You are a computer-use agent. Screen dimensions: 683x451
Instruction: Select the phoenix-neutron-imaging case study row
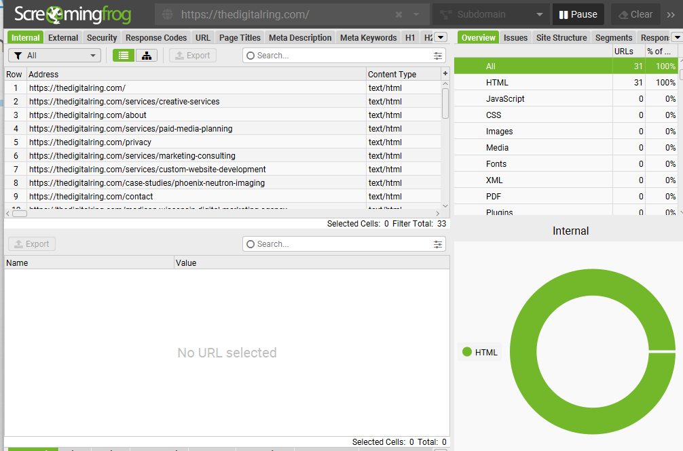point(223,183)
